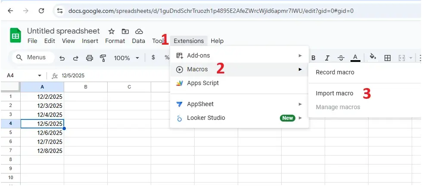Viewport: 422px width, 186px height.
Task: Click Record macro
Action: 335,72
